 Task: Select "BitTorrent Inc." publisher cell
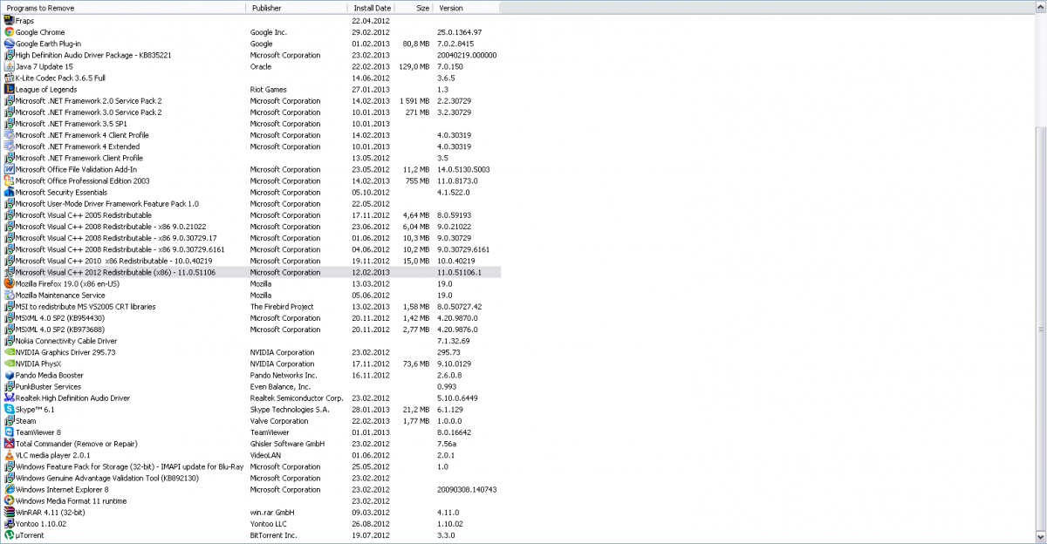[274, 534]
